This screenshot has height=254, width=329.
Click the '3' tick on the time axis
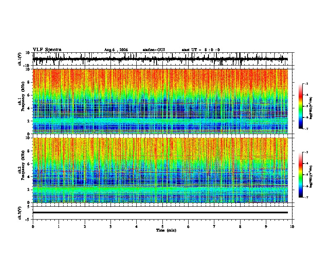pos(110,227)
